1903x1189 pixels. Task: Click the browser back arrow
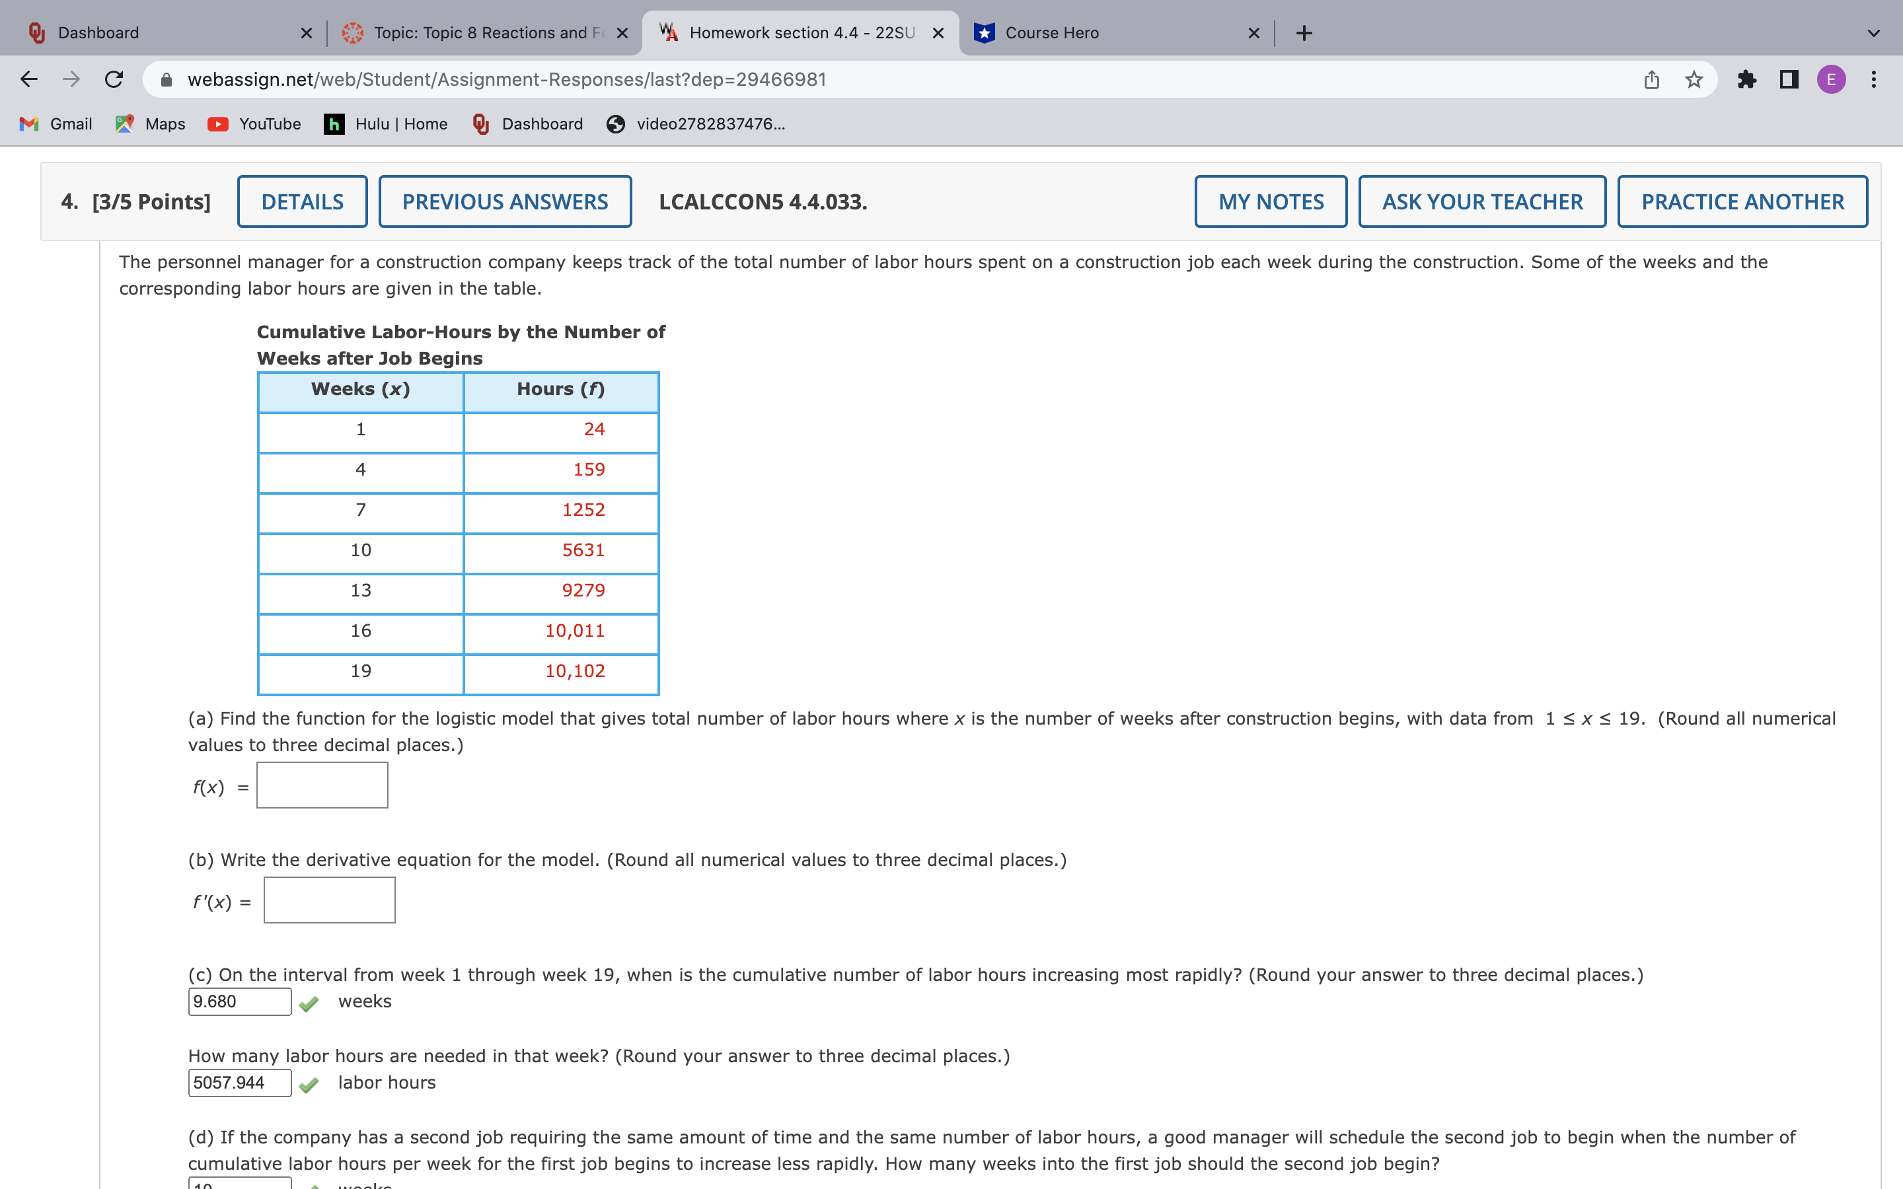pyautogui.click(x=29, y=79)
